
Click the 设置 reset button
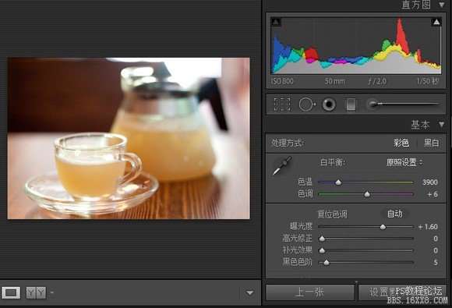403,292
